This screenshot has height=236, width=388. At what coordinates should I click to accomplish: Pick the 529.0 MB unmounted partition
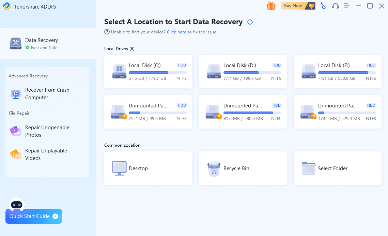[x=337, y=112]
